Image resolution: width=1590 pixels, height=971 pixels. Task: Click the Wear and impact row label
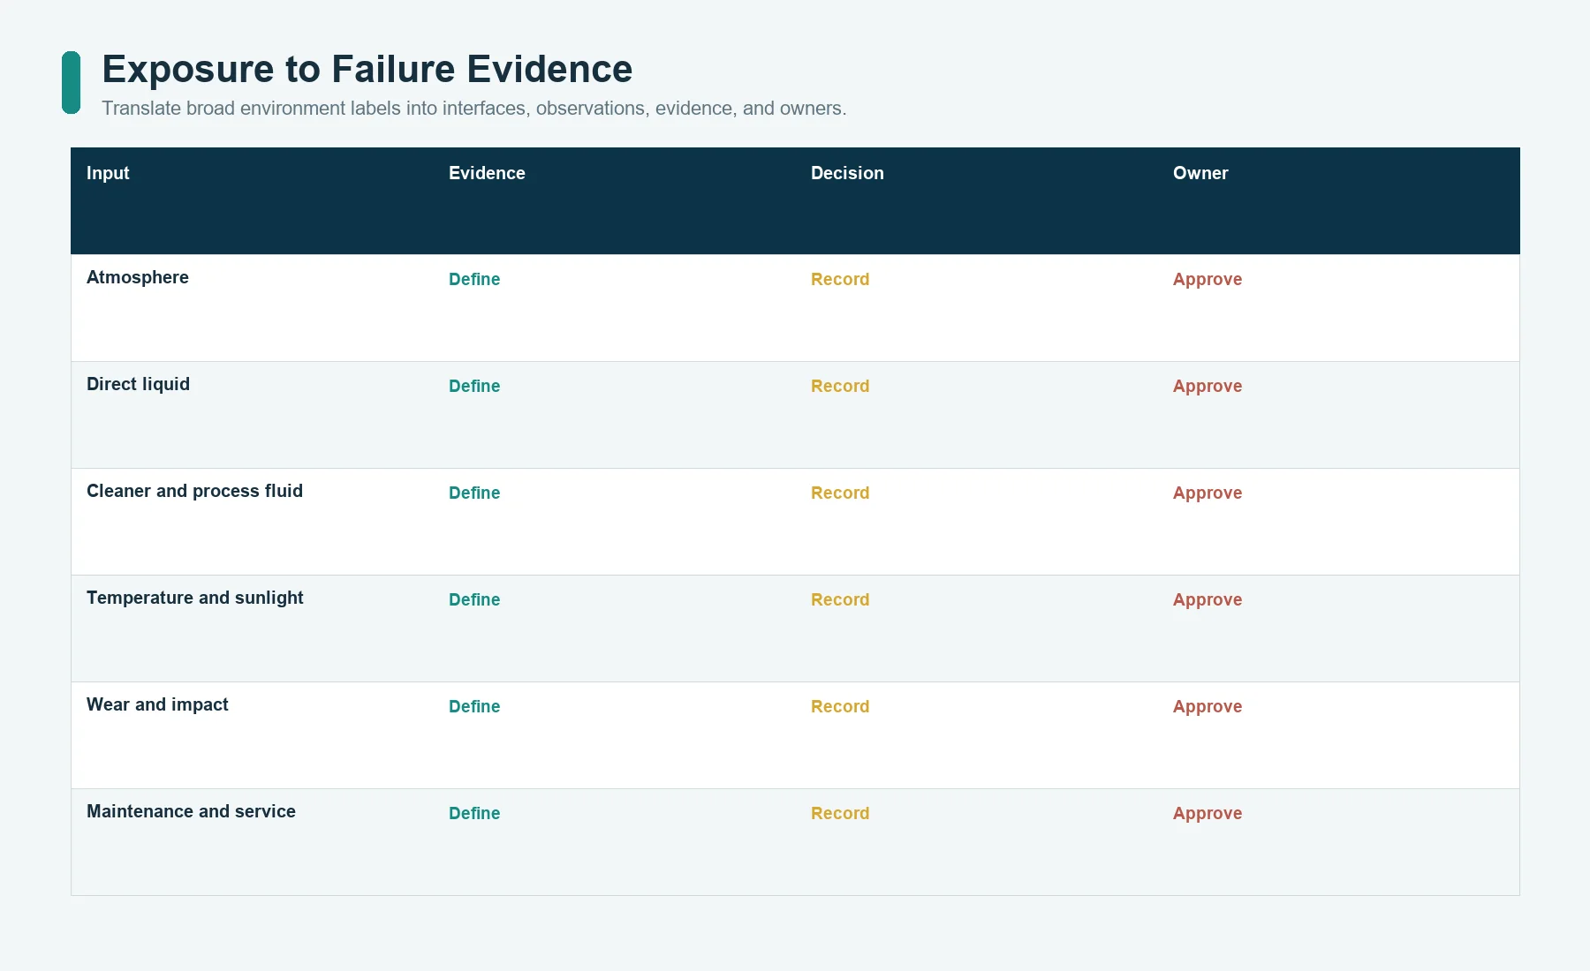click(157, 704)
